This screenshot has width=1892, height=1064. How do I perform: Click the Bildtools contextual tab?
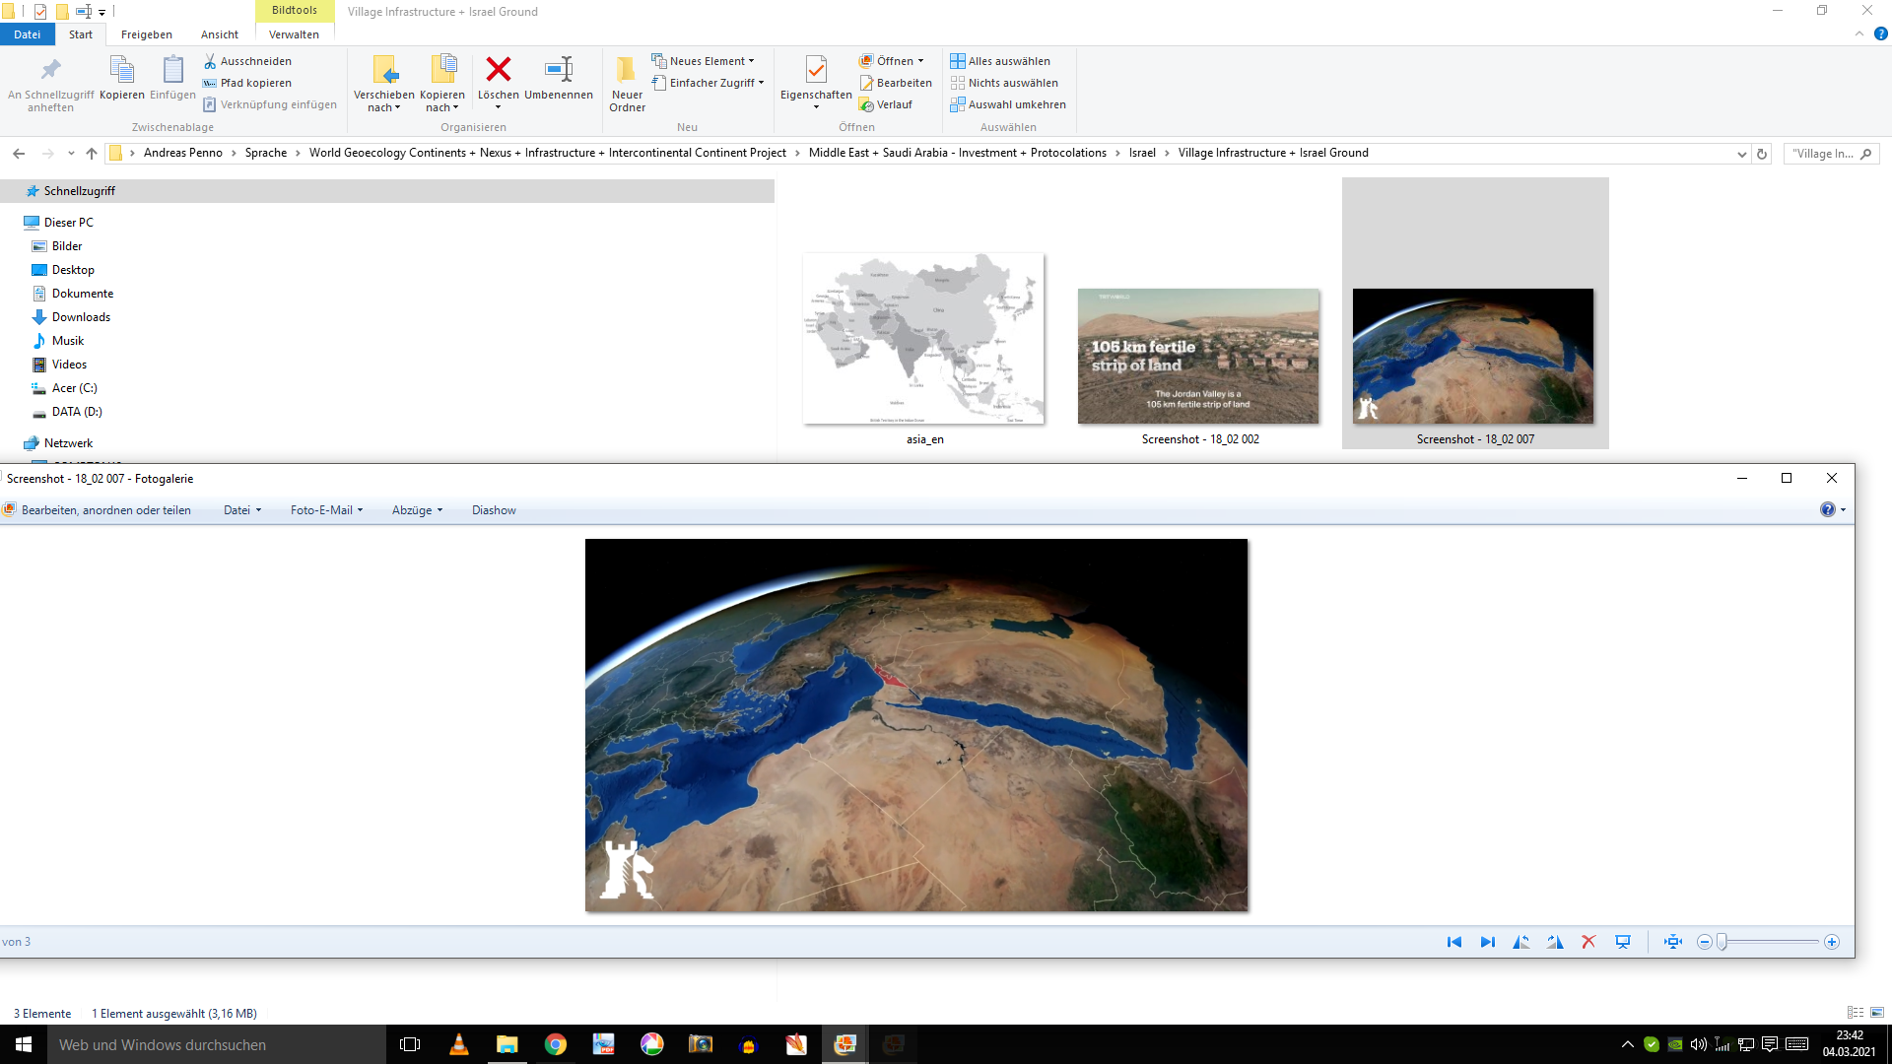(x=295, y=10)
